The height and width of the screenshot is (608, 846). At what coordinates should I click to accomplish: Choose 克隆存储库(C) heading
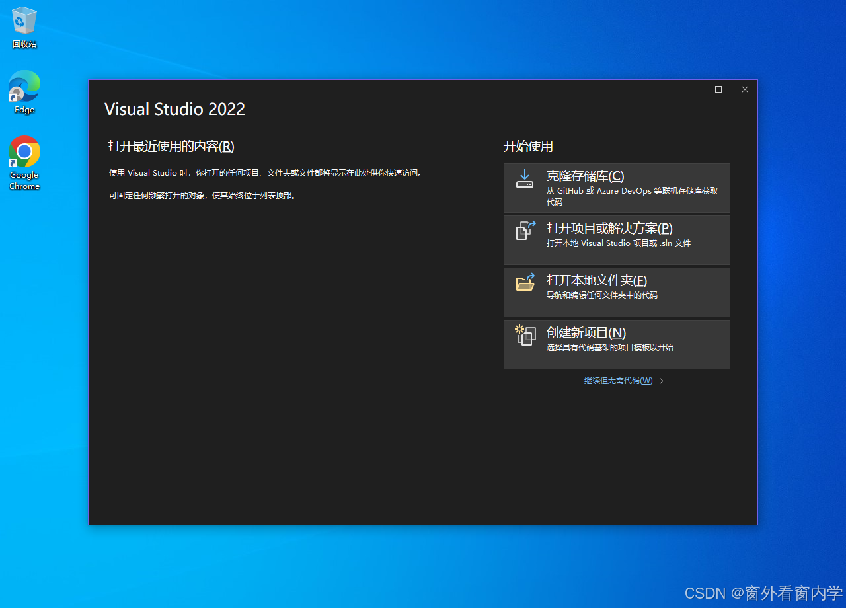point(585,176)
